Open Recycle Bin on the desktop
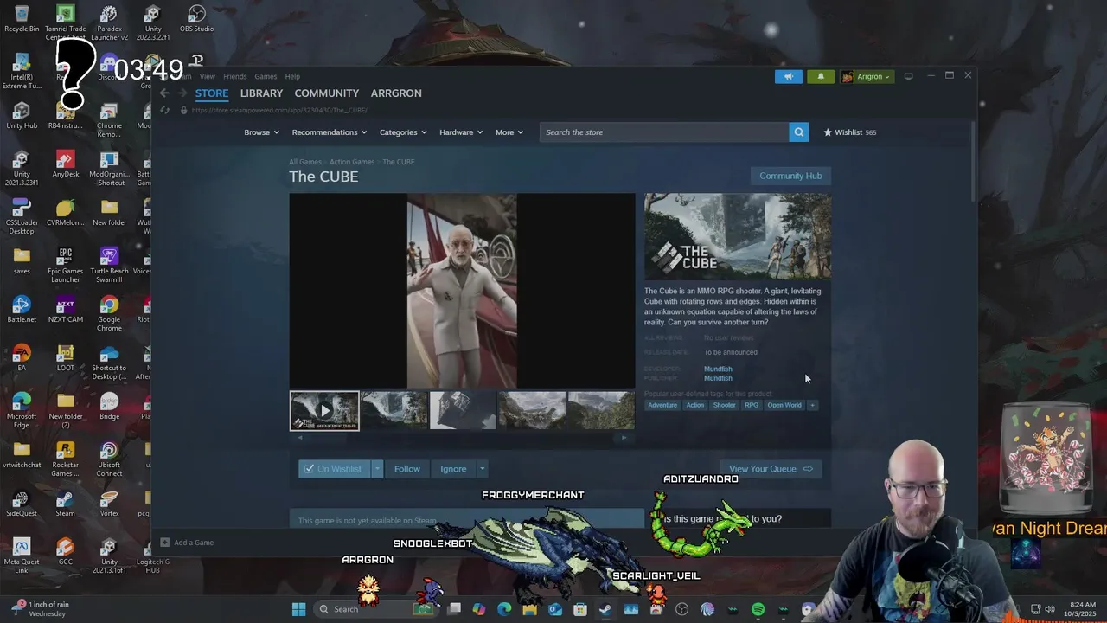 22,19
